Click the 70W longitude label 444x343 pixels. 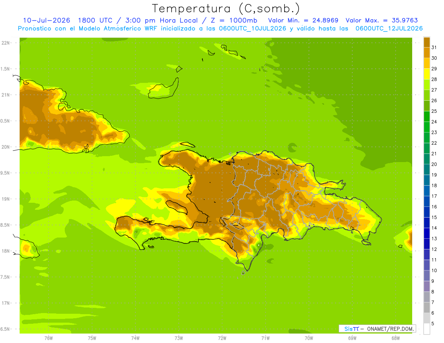point(309,338)
